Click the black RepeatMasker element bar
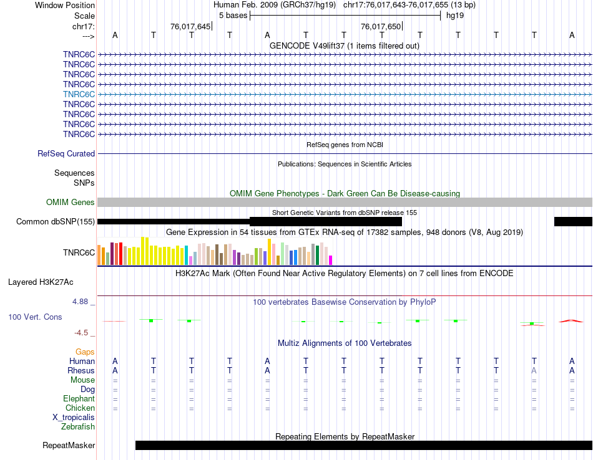Viewport: 593px width, 460px height. [364, 445]
